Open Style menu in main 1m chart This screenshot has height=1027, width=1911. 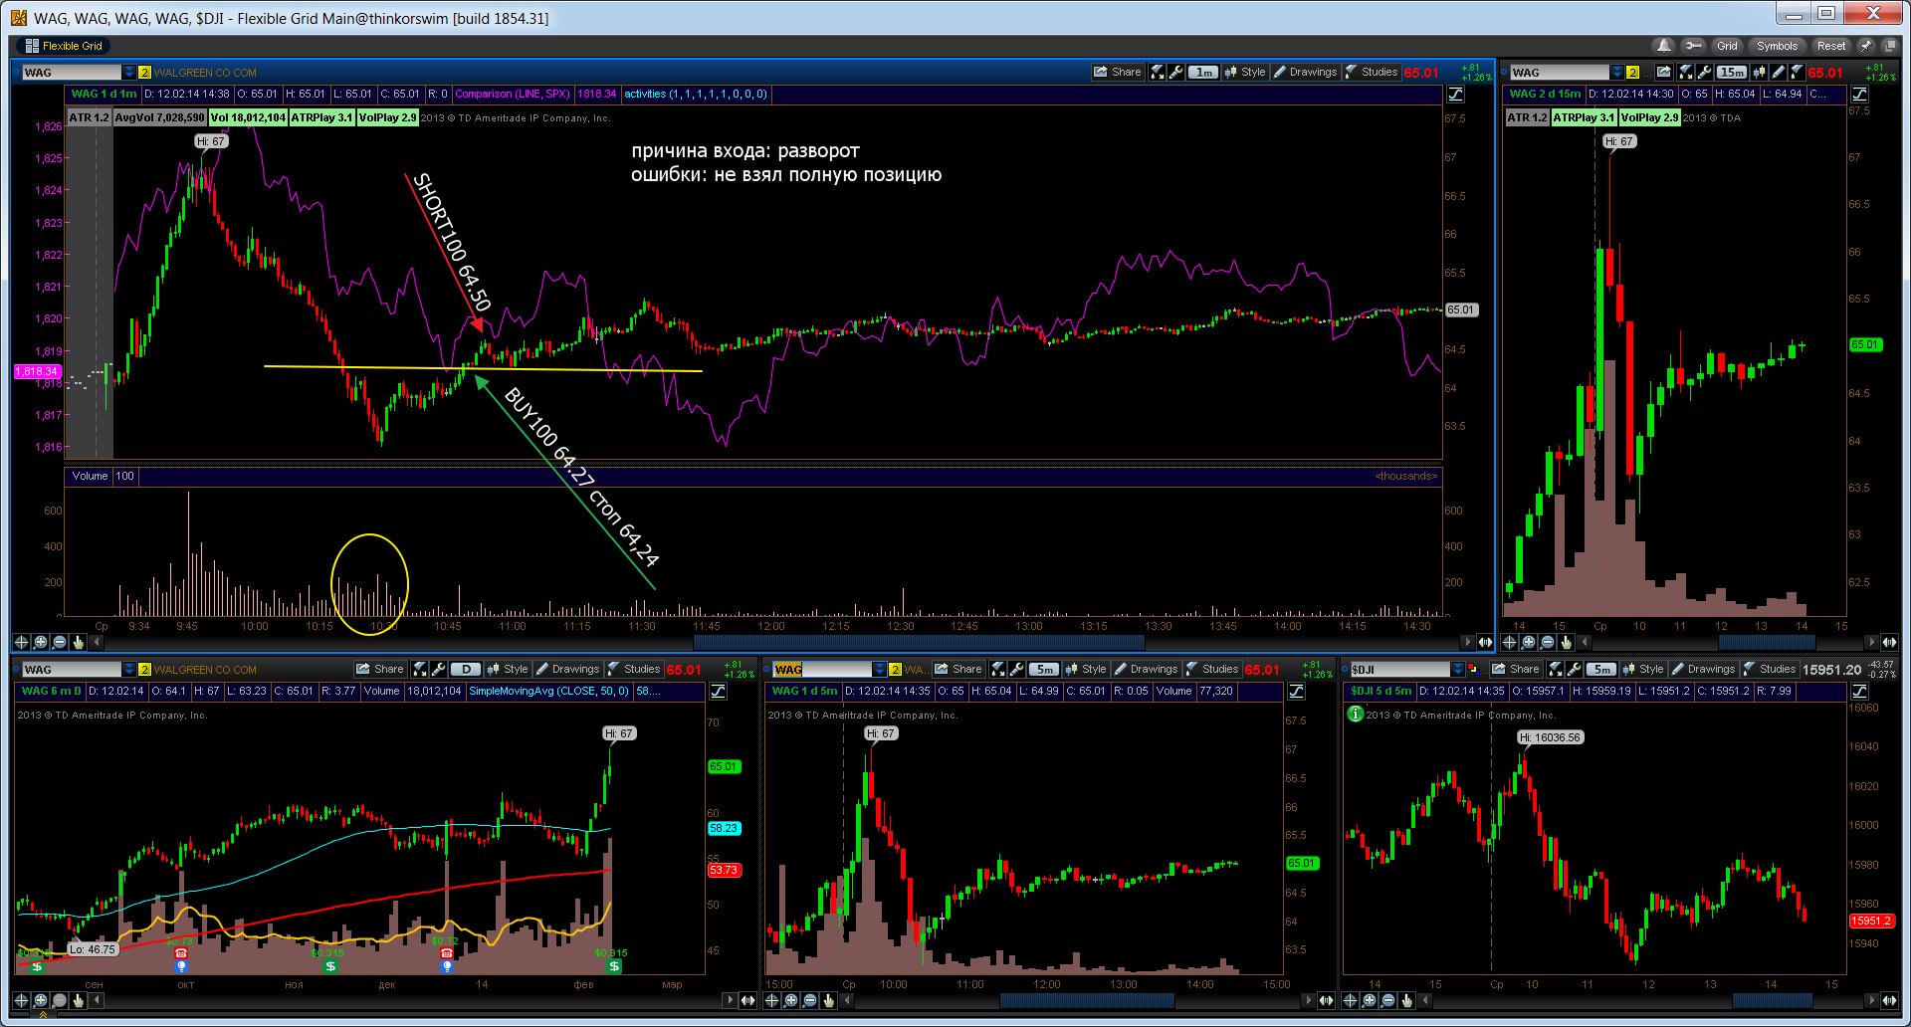[x=1245, y=72]
